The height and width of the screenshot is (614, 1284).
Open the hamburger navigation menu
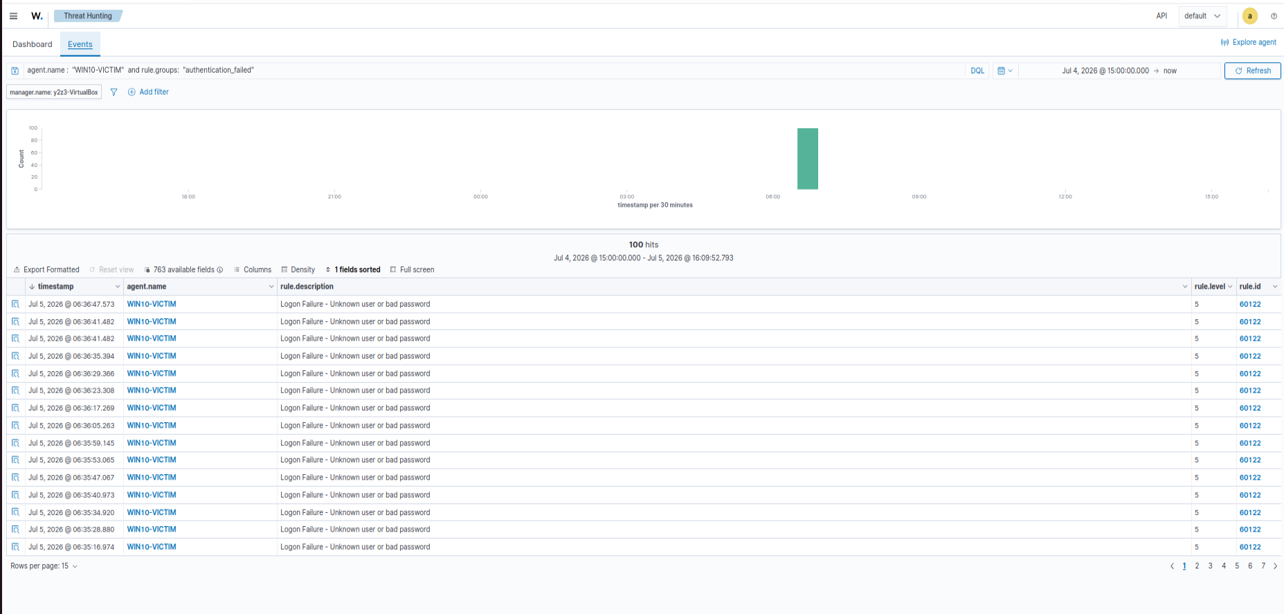[x=13, y=16]
